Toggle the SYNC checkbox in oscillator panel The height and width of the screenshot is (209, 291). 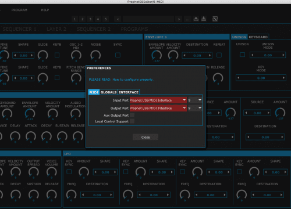[x=118, y=55]
